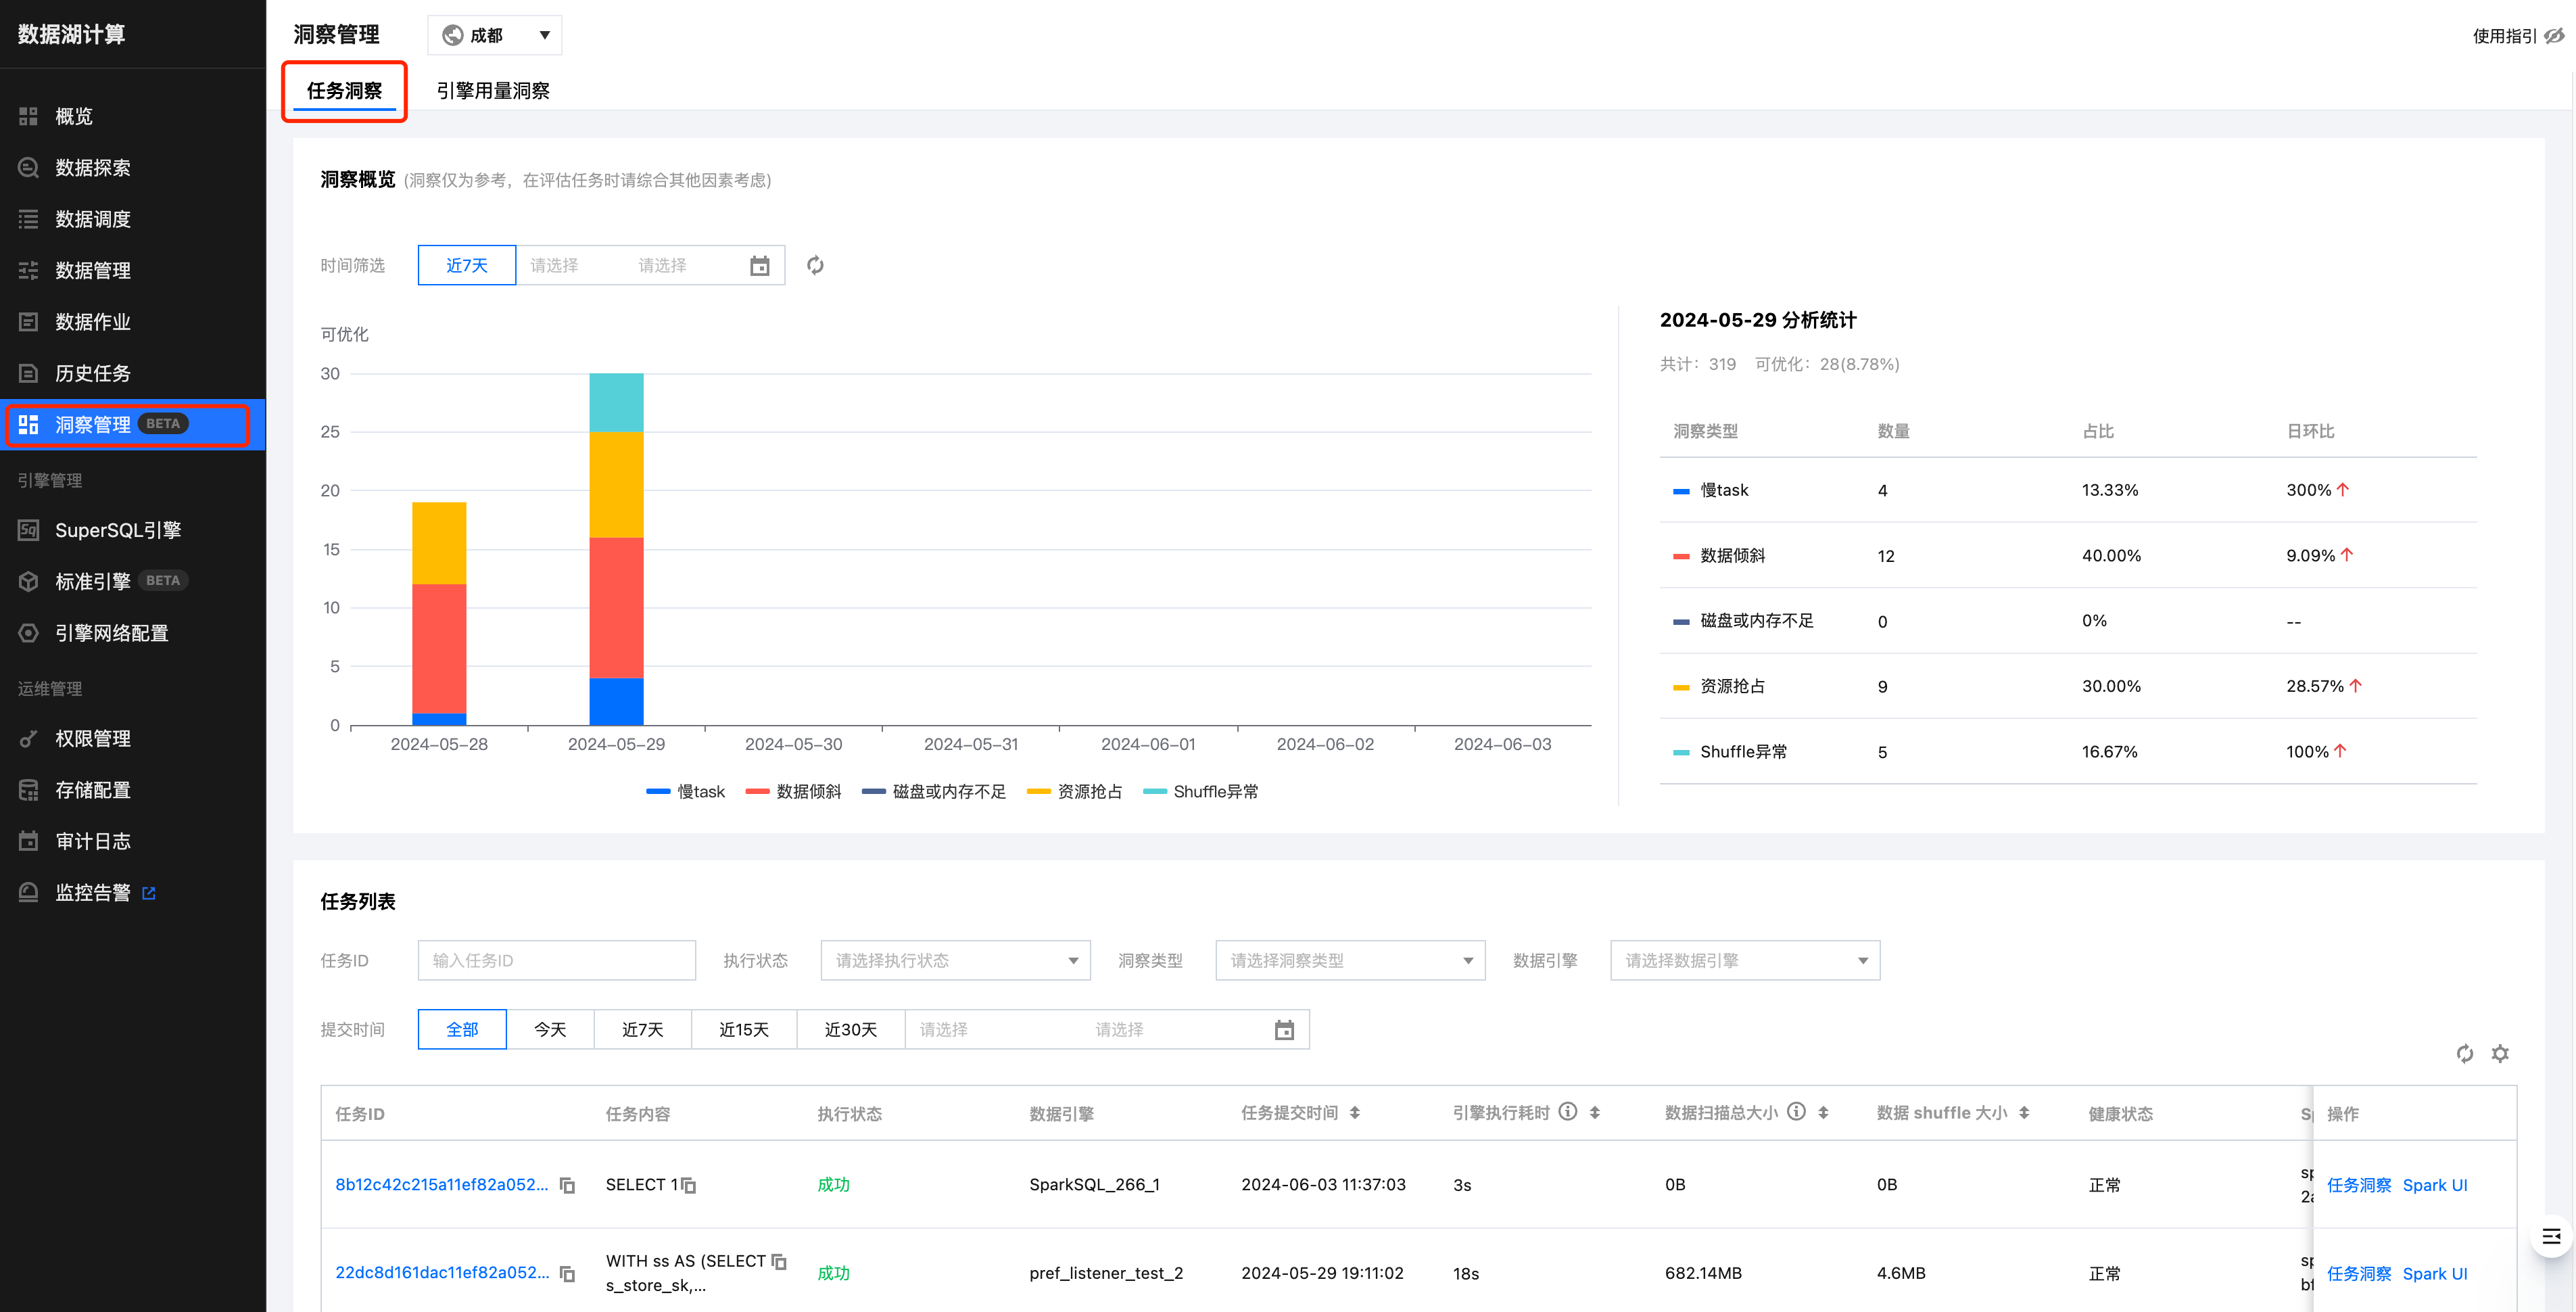Expand 请选择洞察类型 dropdown
The image size is (2576, 1312).
pos(1350,960)
